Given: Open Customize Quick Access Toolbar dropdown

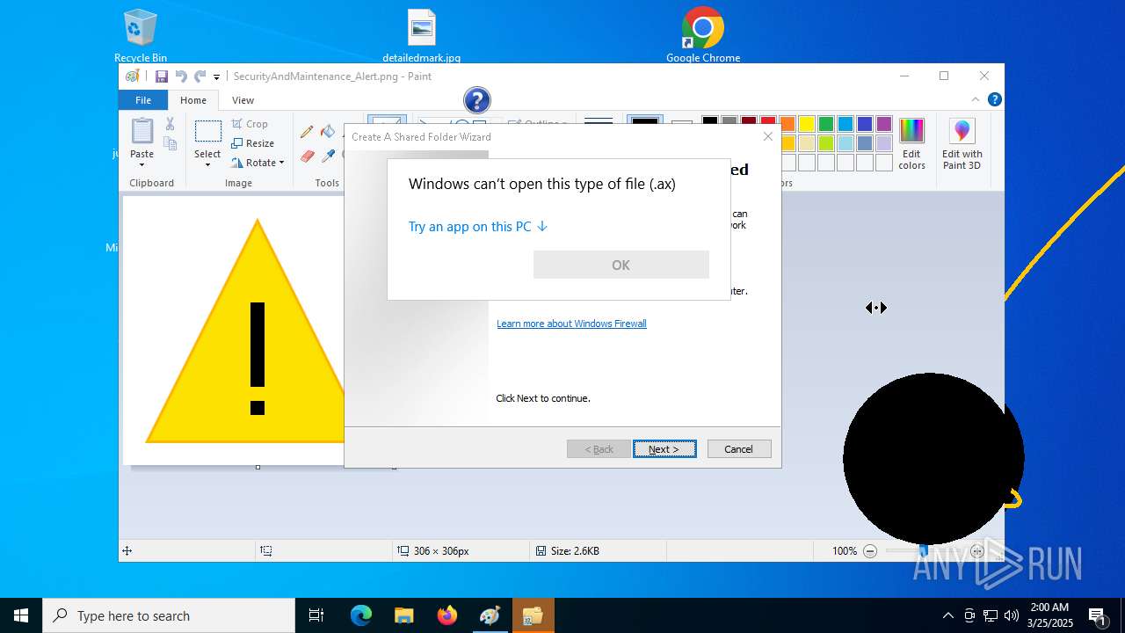Looking at the screenshot, I should (x=216, y=77).
